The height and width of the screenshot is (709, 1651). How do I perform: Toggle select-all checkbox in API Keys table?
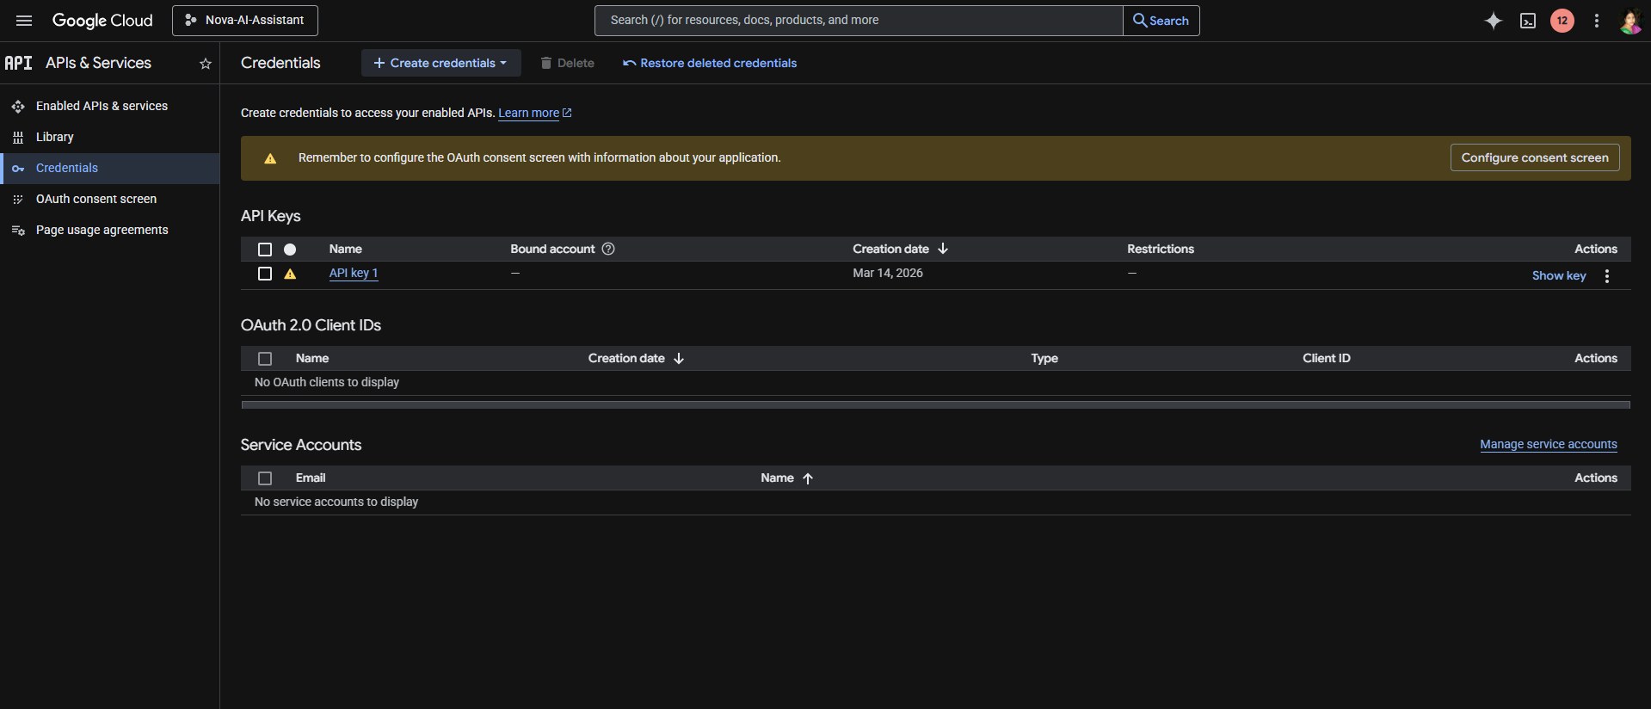[x=265, y=250]
